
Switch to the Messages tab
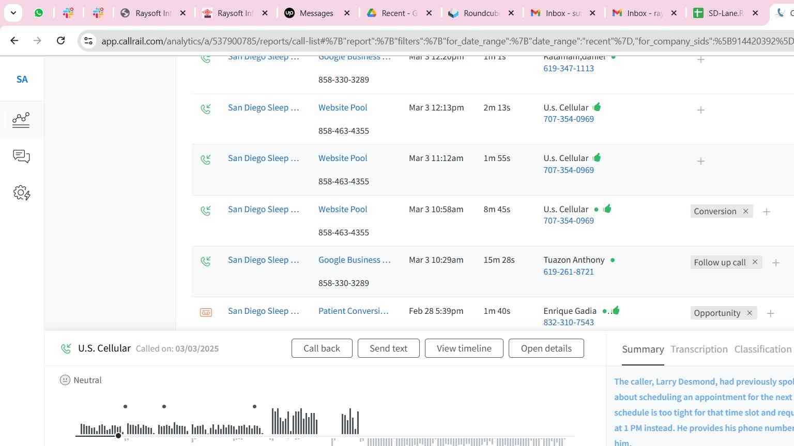pos(316,13)
